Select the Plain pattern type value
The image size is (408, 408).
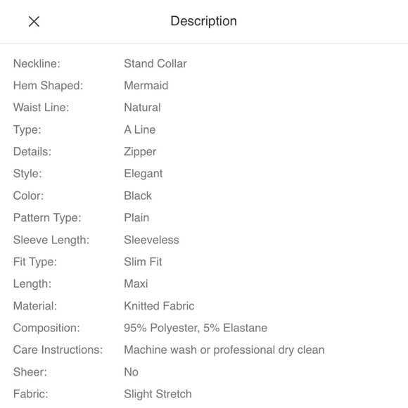click(136, 218)
